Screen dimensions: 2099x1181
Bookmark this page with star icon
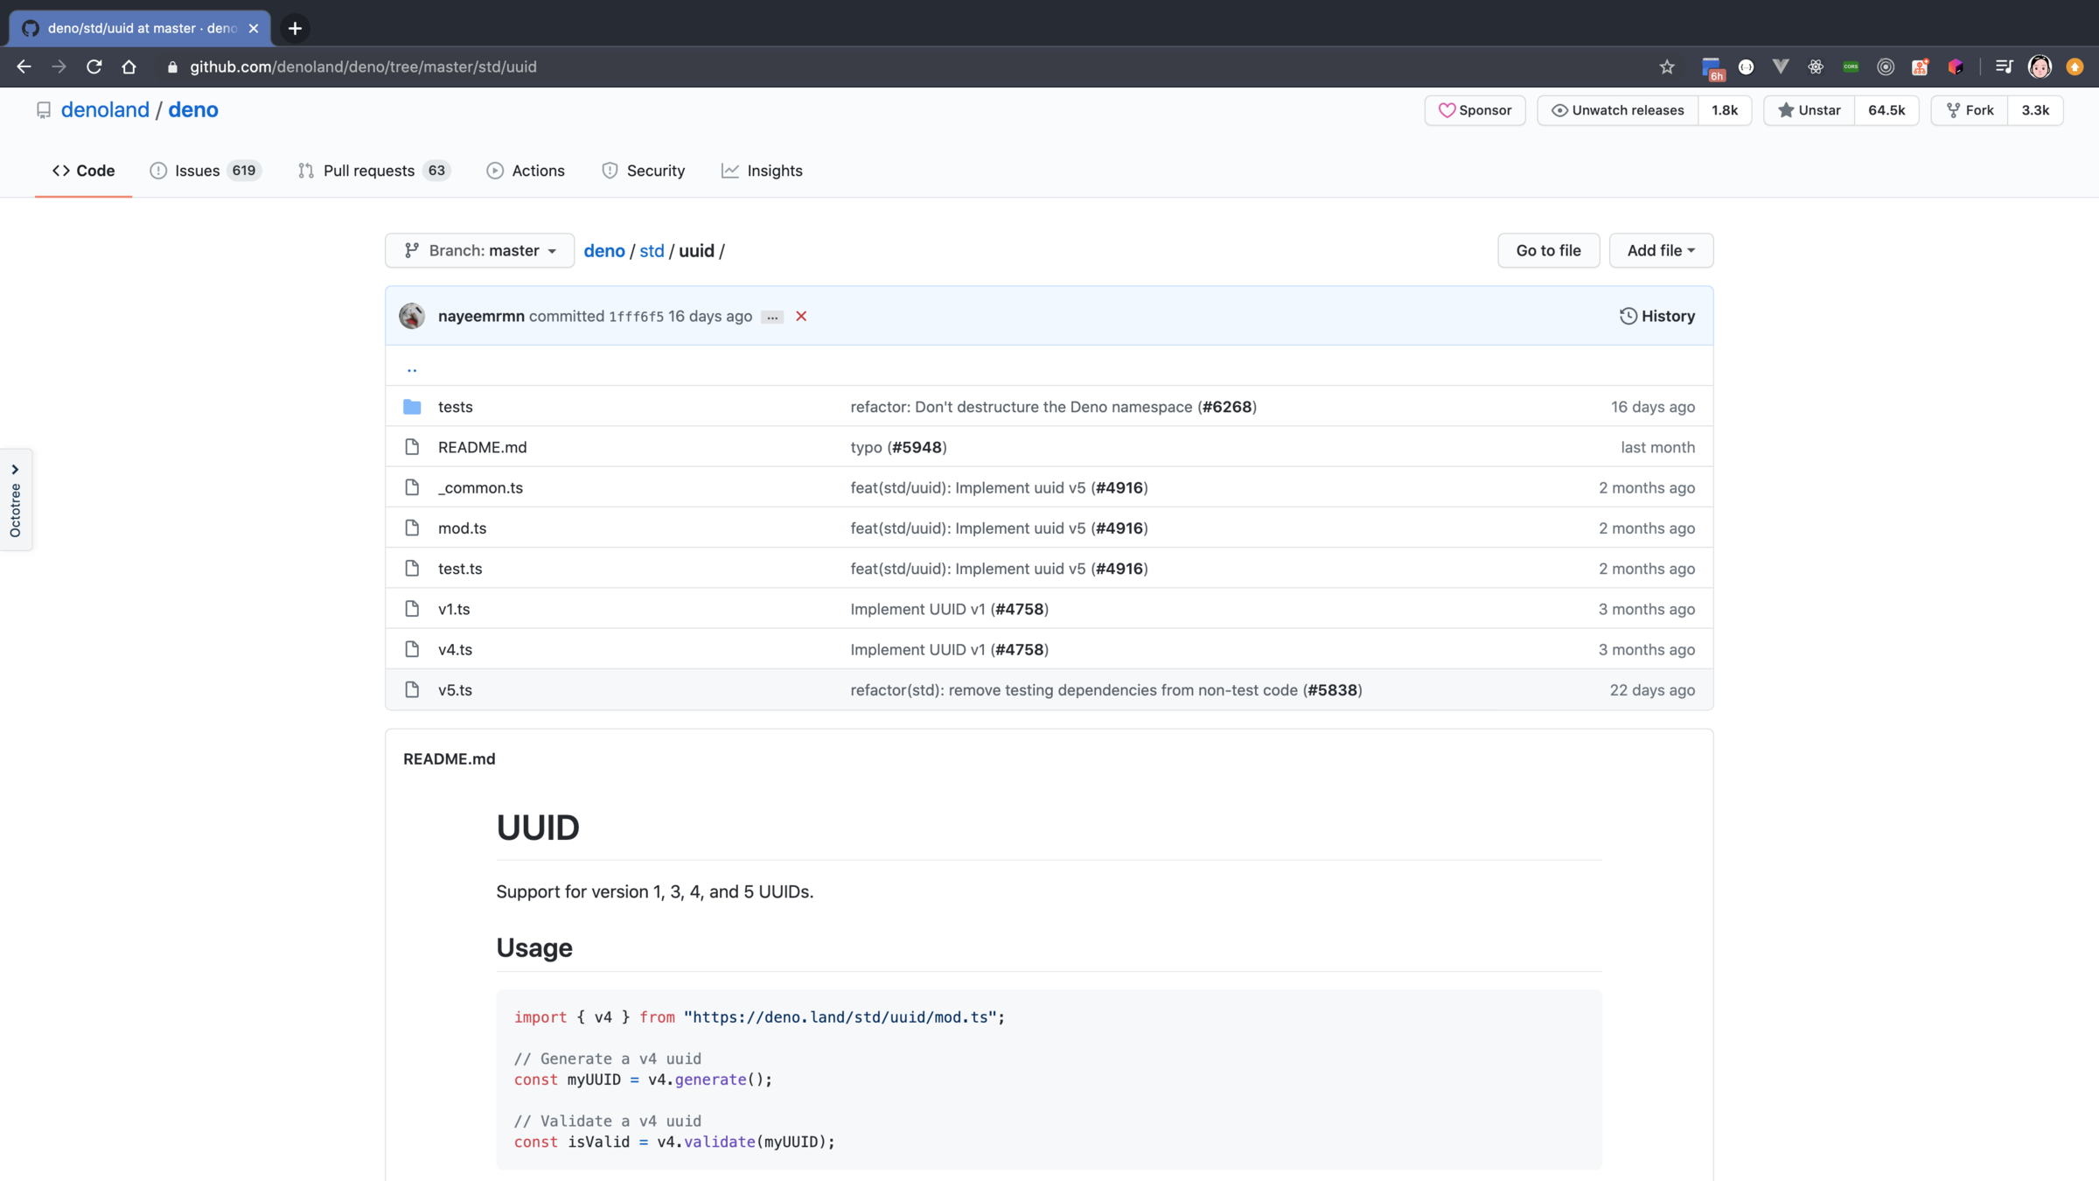tap(1667, 66)
